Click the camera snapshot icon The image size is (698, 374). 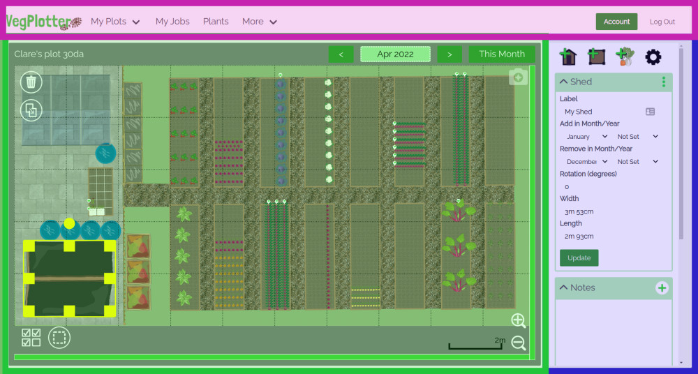point(518,77)
